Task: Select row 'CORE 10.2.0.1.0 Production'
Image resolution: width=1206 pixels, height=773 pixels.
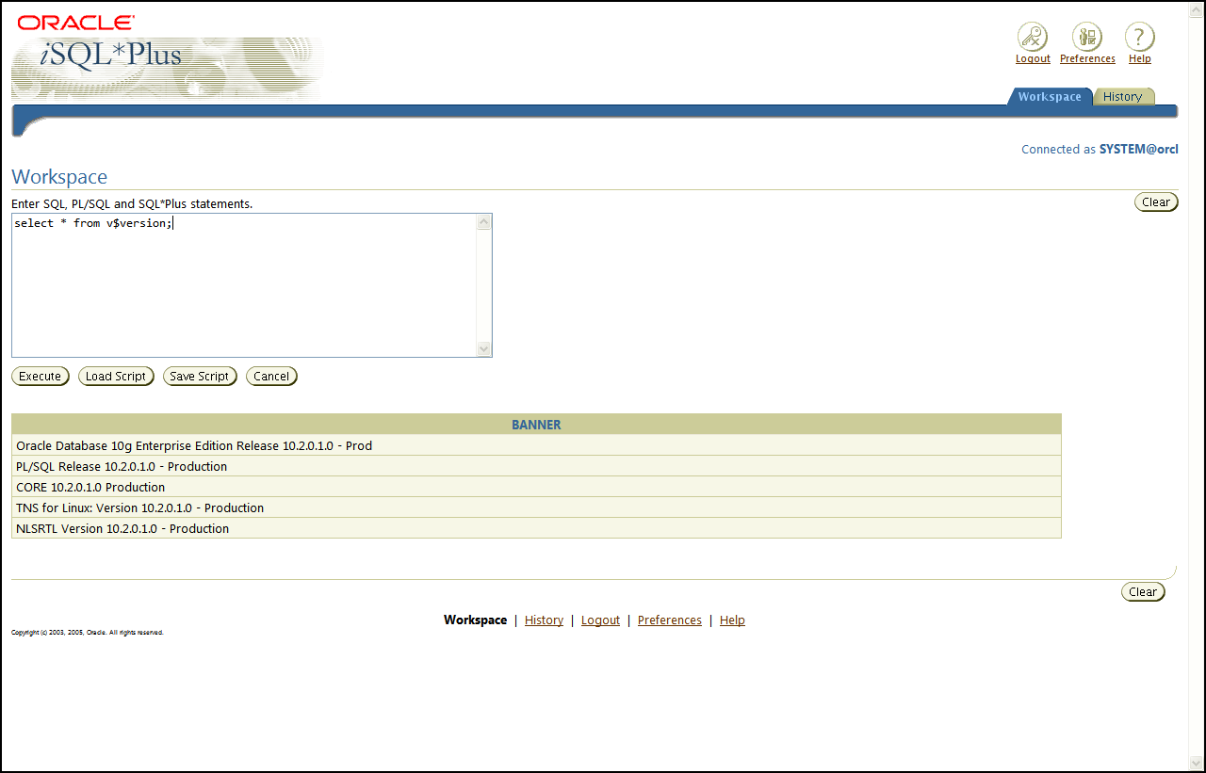Action: coord(536,487)
